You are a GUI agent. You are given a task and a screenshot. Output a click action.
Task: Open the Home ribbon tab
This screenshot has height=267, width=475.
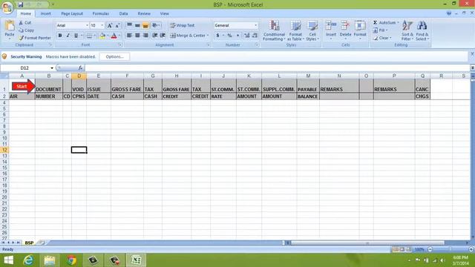click(x=26, y=13)
